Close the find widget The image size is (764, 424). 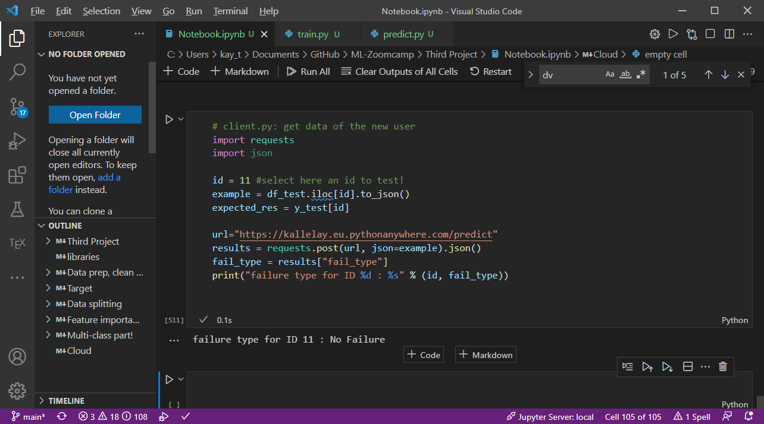pyautogui.click(x=741, y=75)
